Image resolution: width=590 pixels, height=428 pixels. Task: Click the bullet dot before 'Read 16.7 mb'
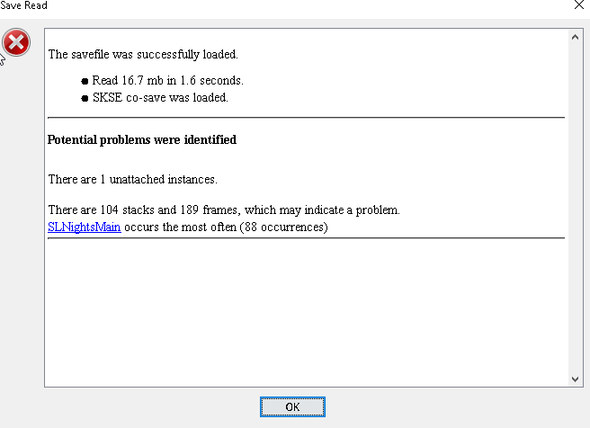(x=85, y=81)
